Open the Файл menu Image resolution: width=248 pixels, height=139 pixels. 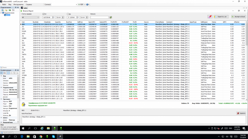coord(4,5)
